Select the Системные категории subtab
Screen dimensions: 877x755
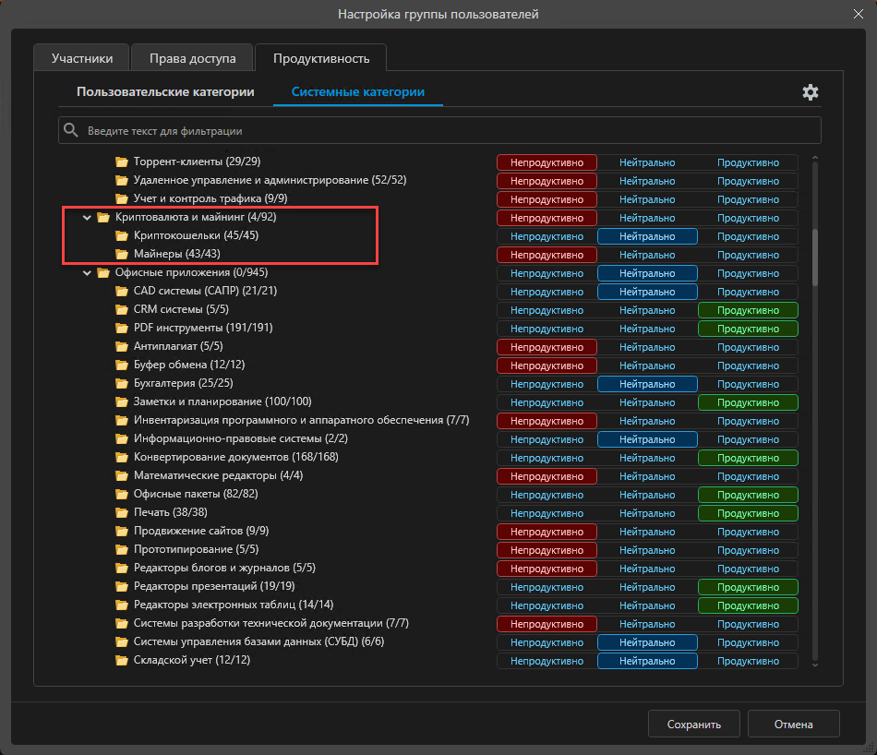click(x=358, y=91)
